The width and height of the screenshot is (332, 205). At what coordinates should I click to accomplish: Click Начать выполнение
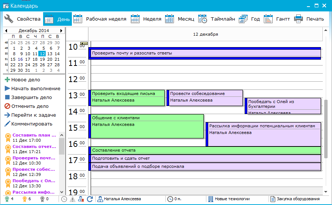32,89
